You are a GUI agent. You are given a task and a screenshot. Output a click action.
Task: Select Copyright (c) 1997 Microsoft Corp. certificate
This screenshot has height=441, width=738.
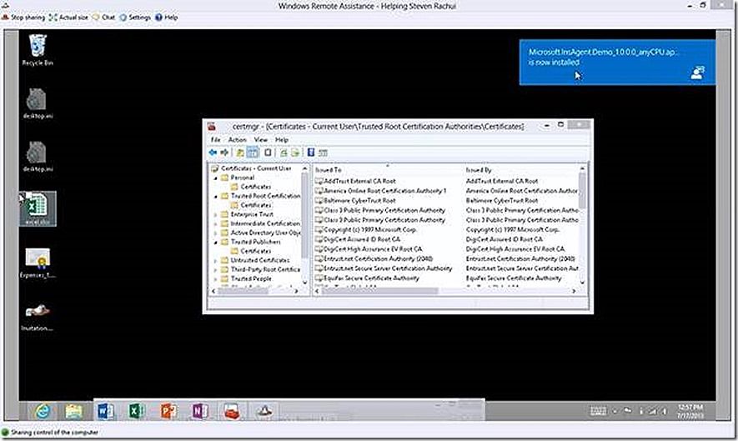pyautogui.click(x=370, y=230)
